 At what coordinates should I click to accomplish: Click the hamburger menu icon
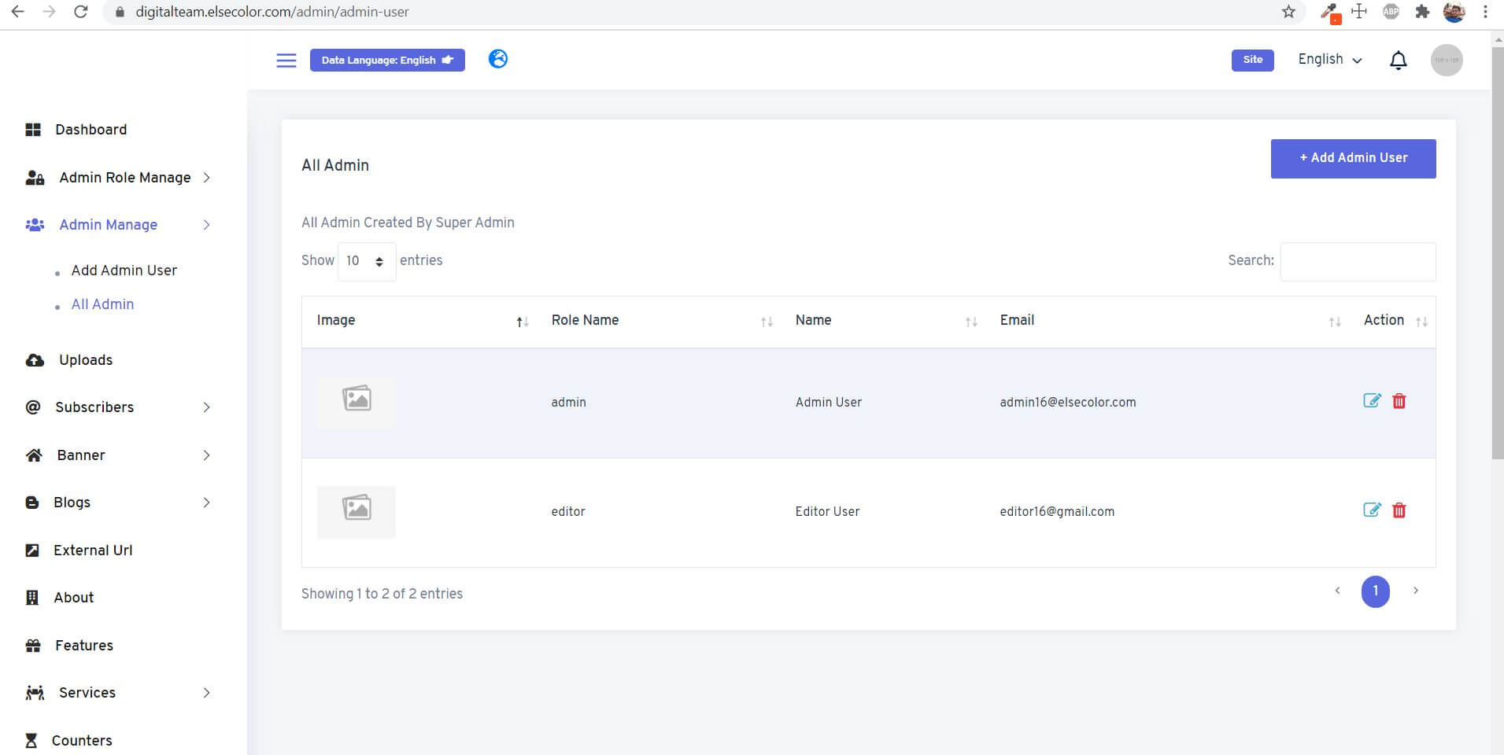pos(286,61)
